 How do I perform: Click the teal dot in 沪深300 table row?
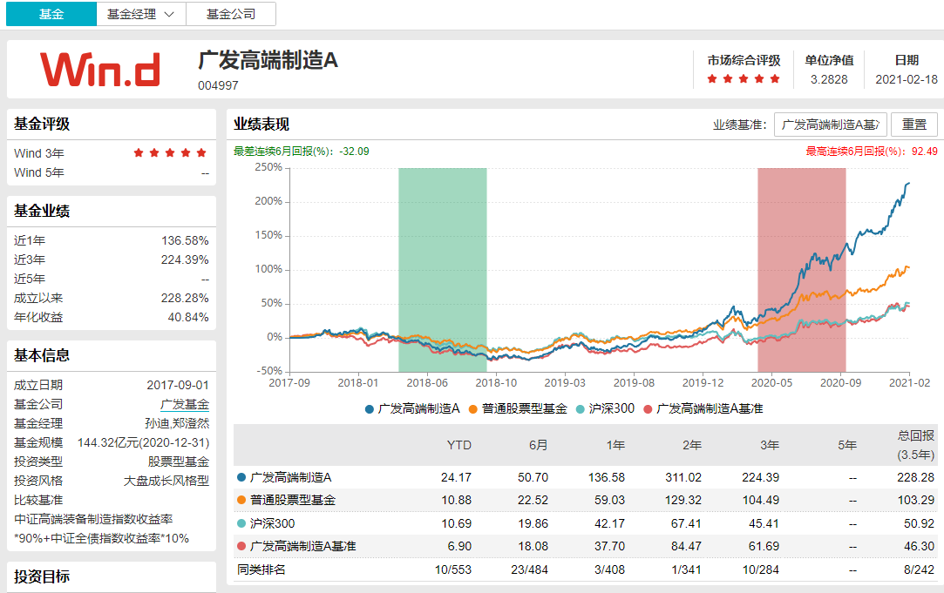(241, 523)
